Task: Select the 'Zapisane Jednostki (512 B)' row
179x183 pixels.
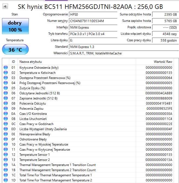Action: (88, 98)
